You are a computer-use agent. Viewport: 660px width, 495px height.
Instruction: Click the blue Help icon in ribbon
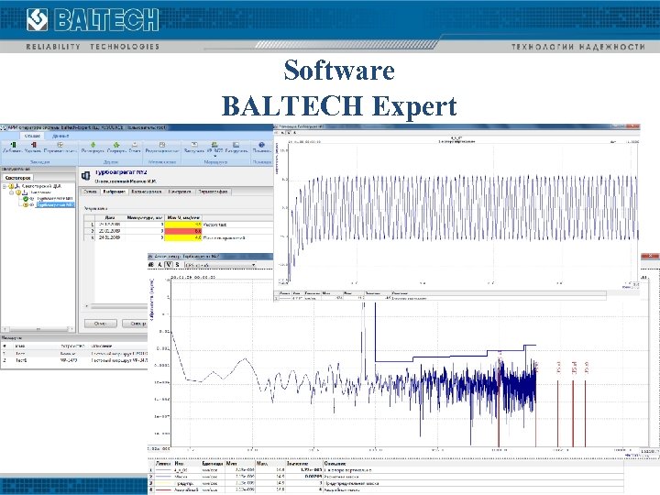[261, 145]
